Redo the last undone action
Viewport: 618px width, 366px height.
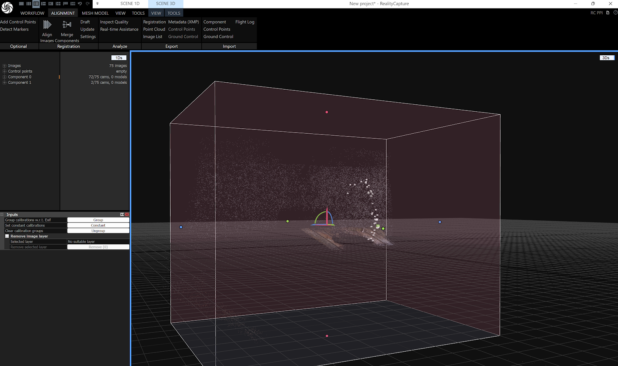[88, 3]
